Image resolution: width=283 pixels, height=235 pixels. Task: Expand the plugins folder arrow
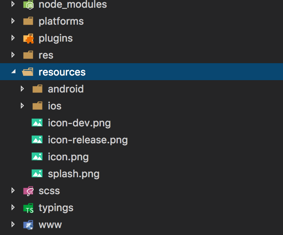(x=13, y=38)
